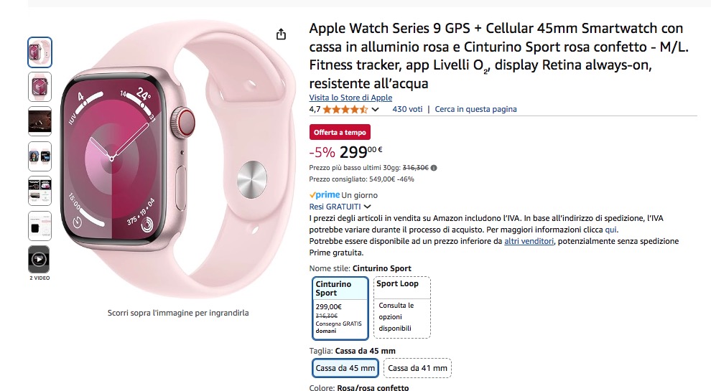Select the Sport Loop style option

402,308
